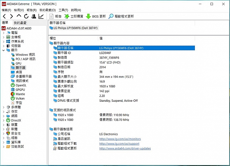Refresh the view with the refresh icon
The width and height of the screenshot is (230, 166).
click(26, 16)
